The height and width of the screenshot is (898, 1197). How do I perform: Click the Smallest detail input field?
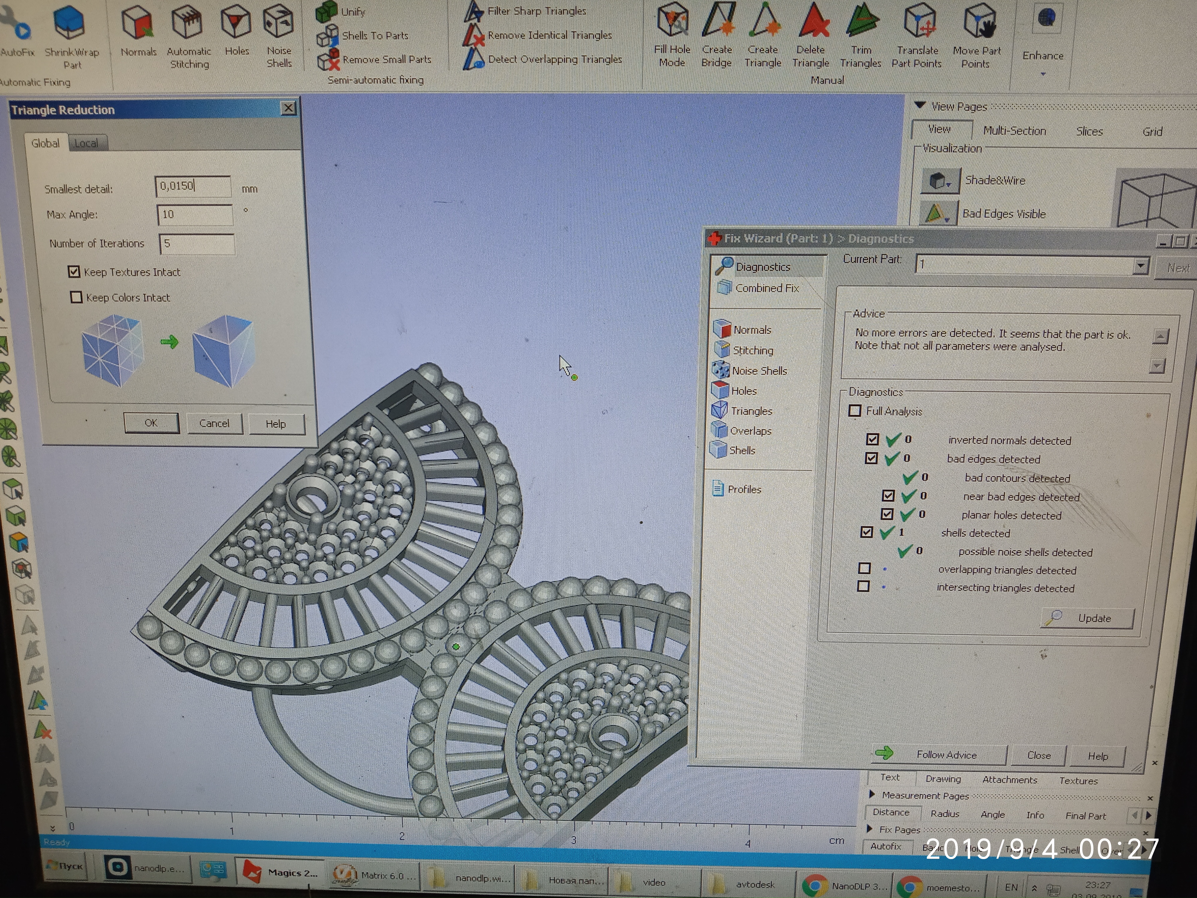(x=193, y=187)
